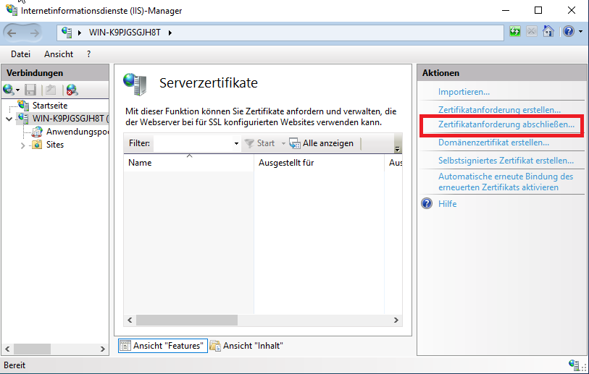Viewport: 589px width, 374px height.
Task: Click the create new connection globe icon
Action: pos(8,90)
